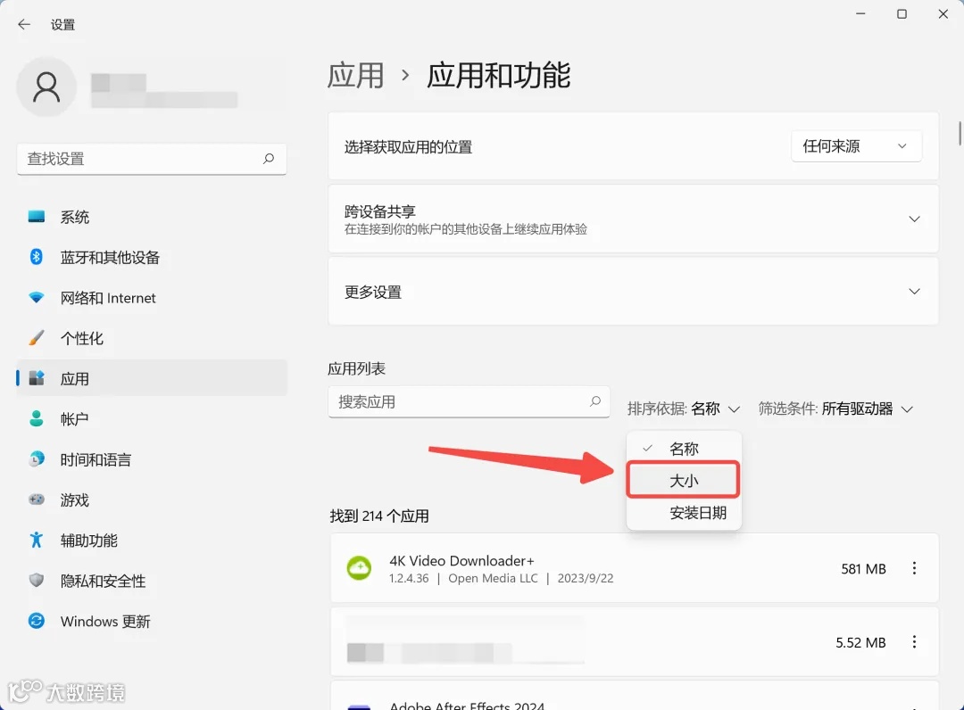This screenshot has height=710, width=964.
Task: Click the Windows 更新 sync icon
Action: click(x=37, y=620)
